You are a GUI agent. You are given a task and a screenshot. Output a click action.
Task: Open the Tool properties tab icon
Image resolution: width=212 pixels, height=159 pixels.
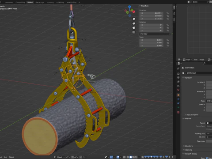pos(178,68)
